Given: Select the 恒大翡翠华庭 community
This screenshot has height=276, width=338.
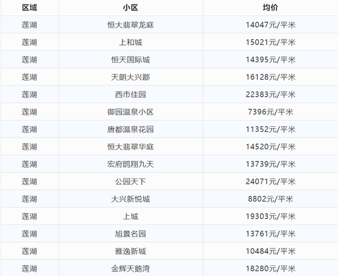Looking at the screenshot, I should (131, 147).
